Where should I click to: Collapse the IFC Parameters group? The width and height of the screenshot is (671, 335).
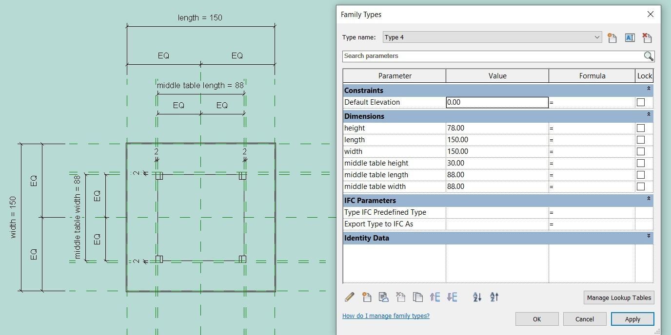point(649,199)
